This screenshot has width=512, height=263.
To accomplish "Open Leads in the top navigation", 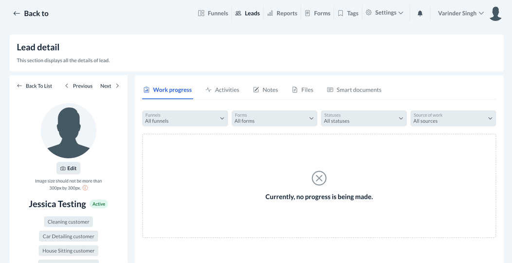I will pos(248,14).
